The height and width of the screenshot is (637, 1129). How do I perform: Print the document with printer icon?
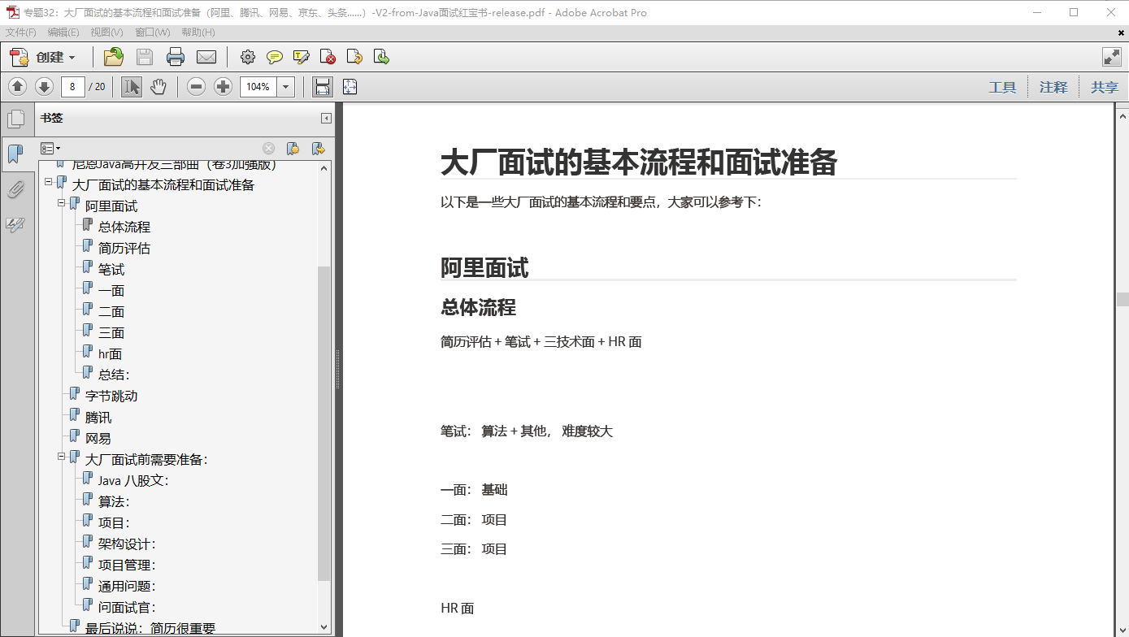(176, 57)
